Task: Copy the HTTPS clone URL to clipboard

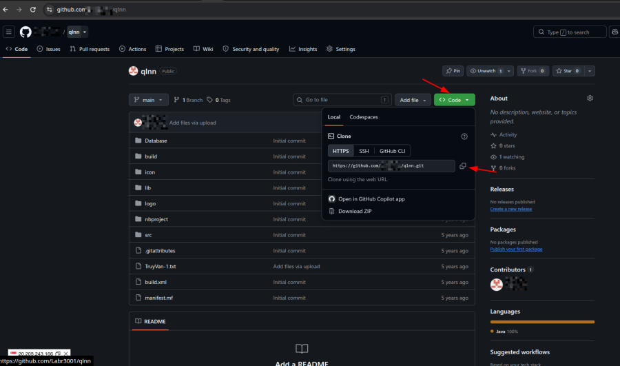Action: (x=463, y=166)
